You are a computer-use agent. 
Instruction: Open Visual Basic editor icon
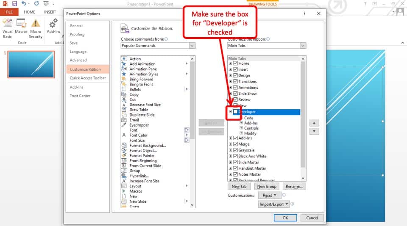pyautogui.click(x=7, y=23)
